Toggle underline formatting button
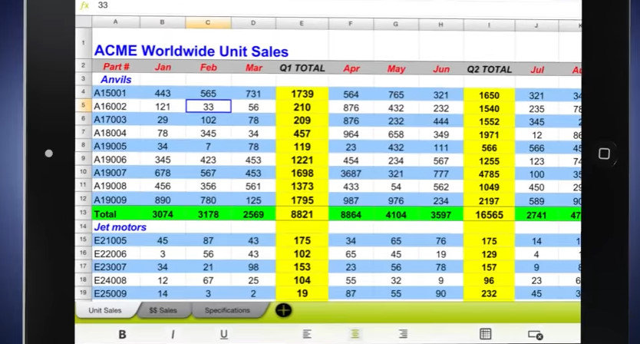Viewport: 640px width, 344px height. pyautogui.click(x=223, y=334)
